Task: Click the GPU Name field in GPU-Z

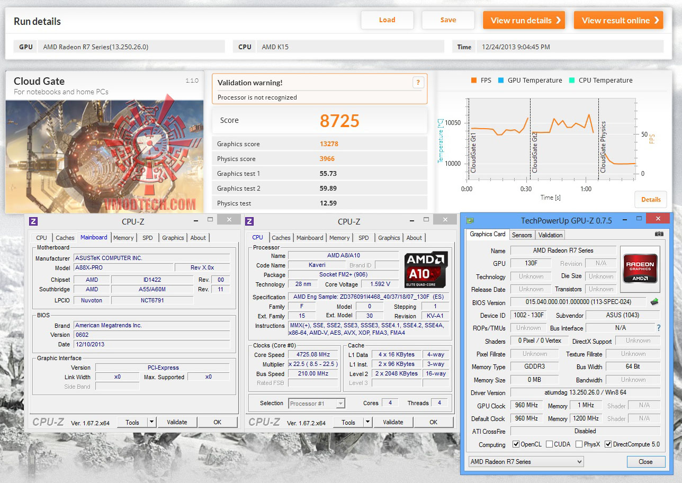Action: pos(563,251)
